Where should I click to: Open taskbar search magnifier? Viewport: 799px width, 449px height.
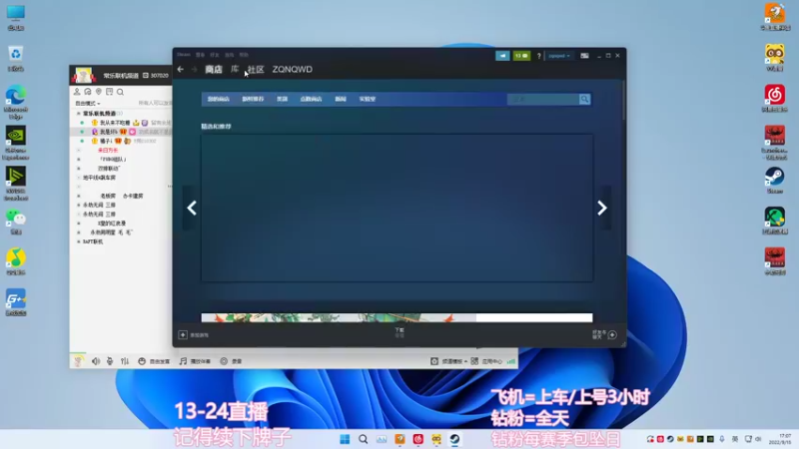pos(363,439)
